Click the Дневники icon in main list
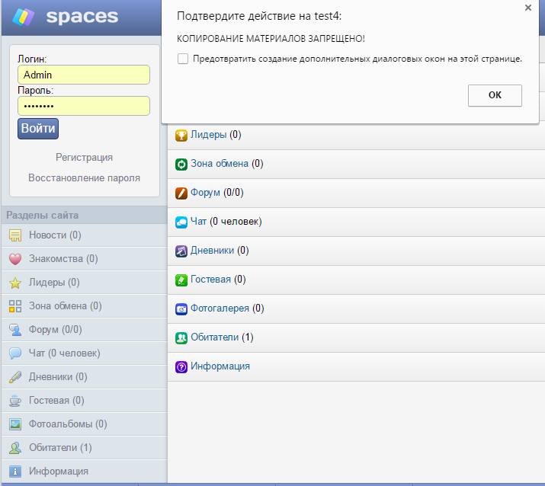545x486 pixels. pos(181,251)
